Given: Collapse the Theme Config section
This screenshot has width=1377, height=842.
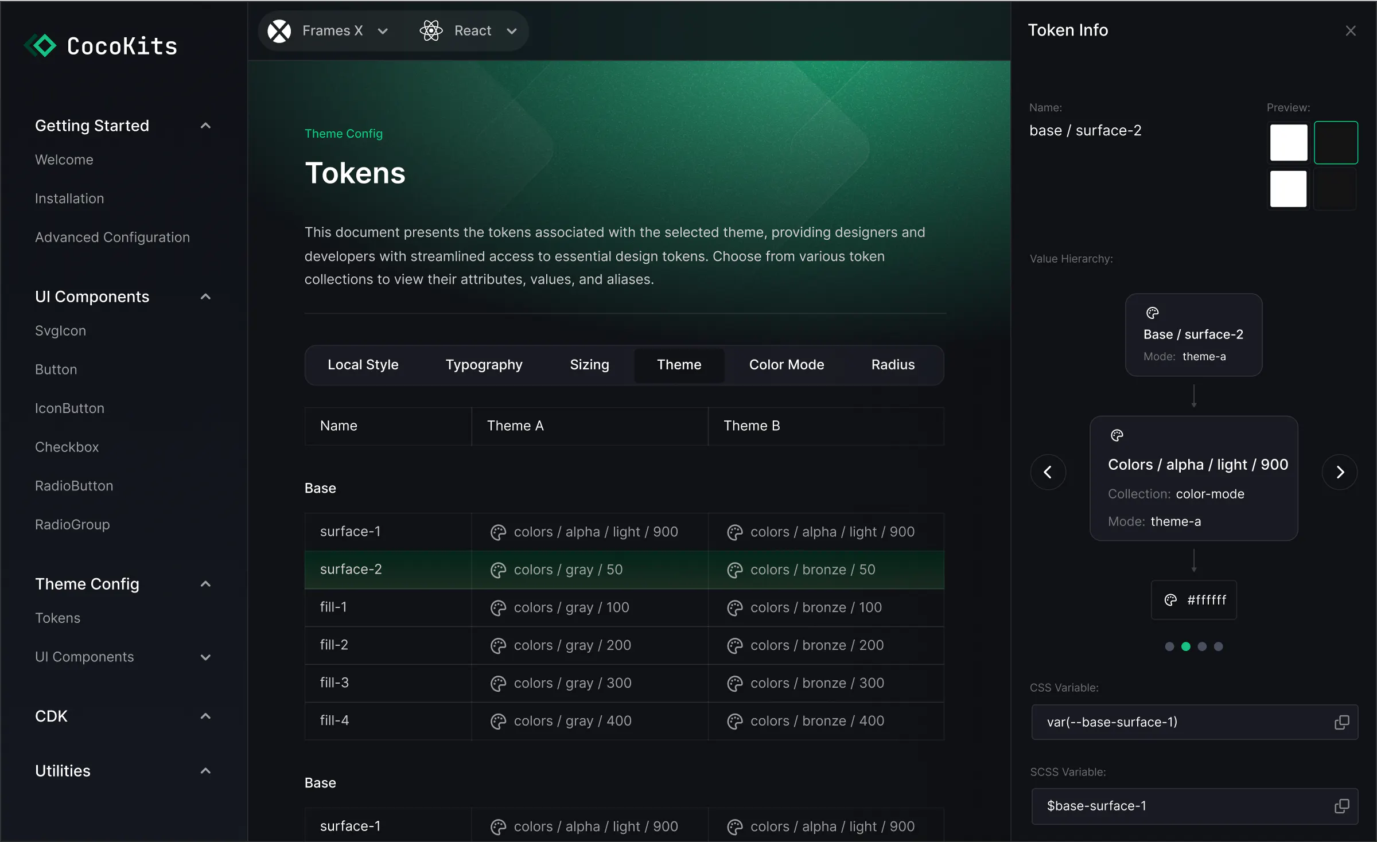Looking at the screenshot, I should pyautogui.click(x=205, y=584).
